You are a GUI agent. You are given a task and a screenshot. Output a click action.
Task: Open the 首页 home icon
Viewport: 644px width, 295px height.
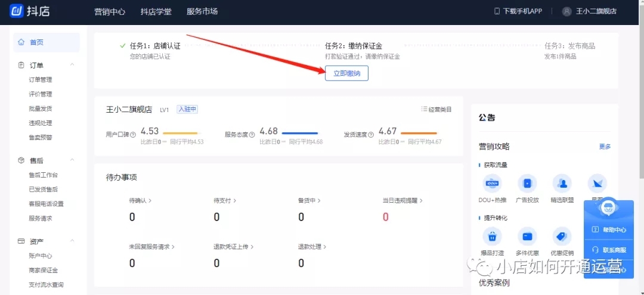tap(21, 42)
